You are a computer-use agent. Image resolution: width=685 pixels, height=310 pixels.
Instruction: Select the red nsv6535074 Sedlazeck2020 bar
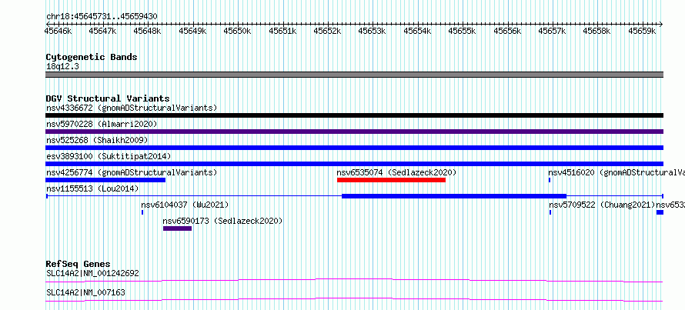tap(391, 180)
